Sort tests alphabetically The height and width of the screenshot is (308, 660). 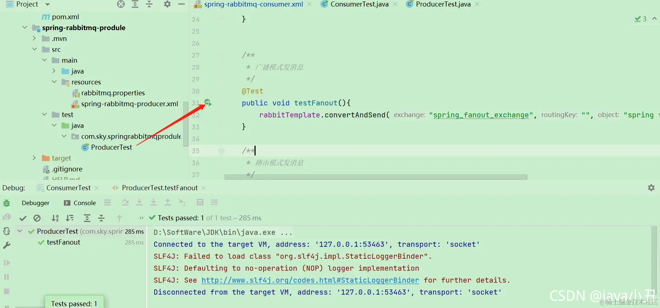(55, 218)
